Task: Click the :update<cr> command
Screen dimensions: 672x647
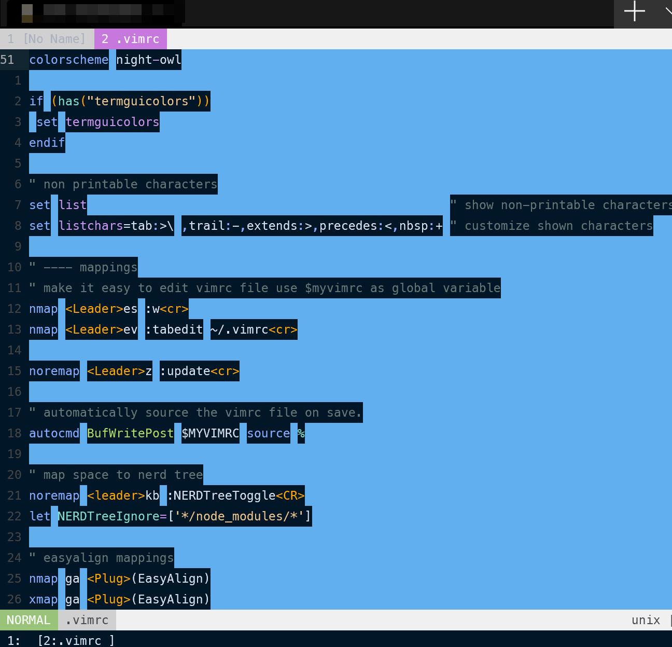Action: click(200, 371)
